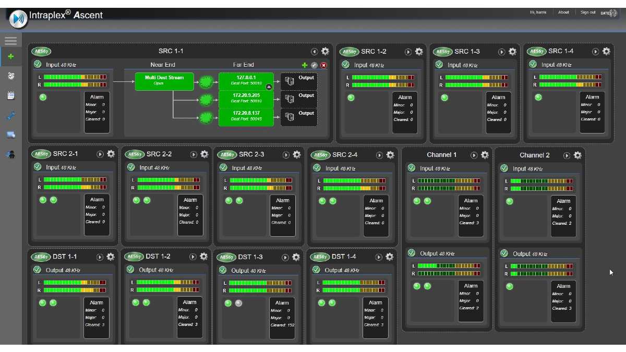Click the Output device icon for 172.20.8.137
Image resolution: width=626 pixels, height=352 pixels.
(x=290, y=117)
